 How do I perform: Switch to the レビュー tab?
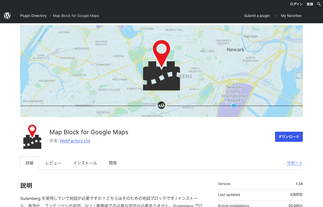[53, 163]
